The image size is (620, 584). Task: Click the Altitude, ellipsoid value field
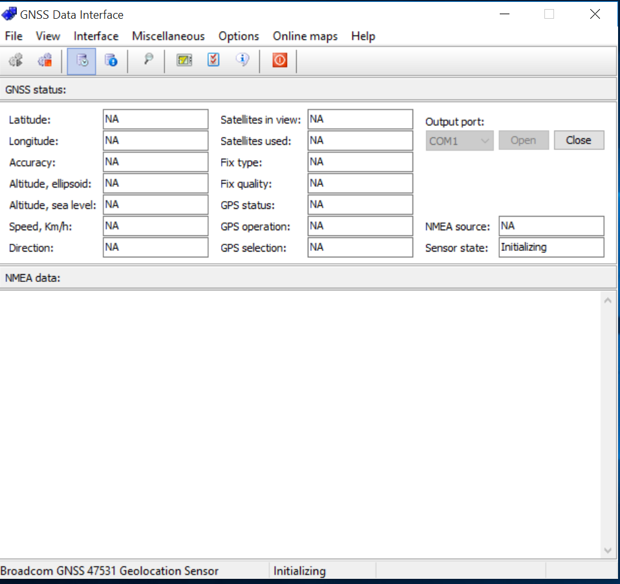(x=156, y=183)
